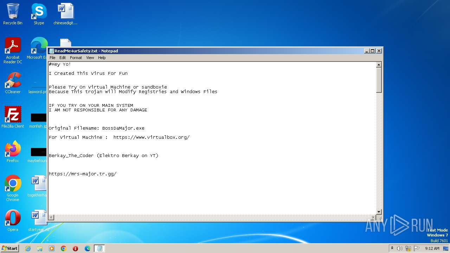Open the Recycle Bin desktop icon
450x253 pixels.
pos(13,14)
